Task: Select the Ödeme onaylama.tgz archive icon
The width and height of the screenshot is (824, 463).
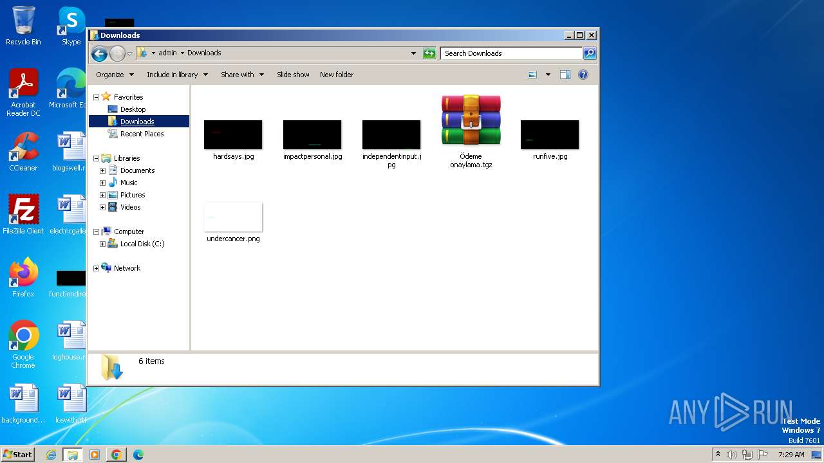Action: (x=471, y=121)
